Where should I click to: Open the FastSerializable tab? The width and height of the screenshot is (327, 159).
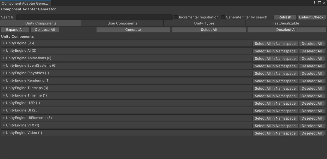(x=286, y=23)
